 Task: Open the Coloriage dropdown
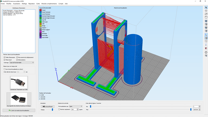tap(22, 62)
